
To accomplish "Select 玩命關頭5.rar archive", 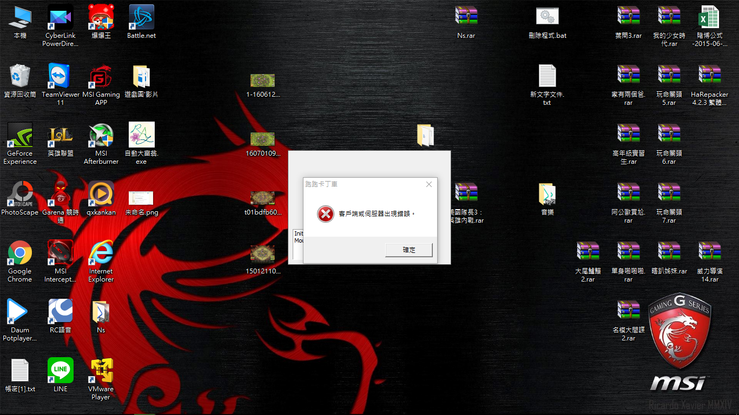I will [x=669, y=85].
